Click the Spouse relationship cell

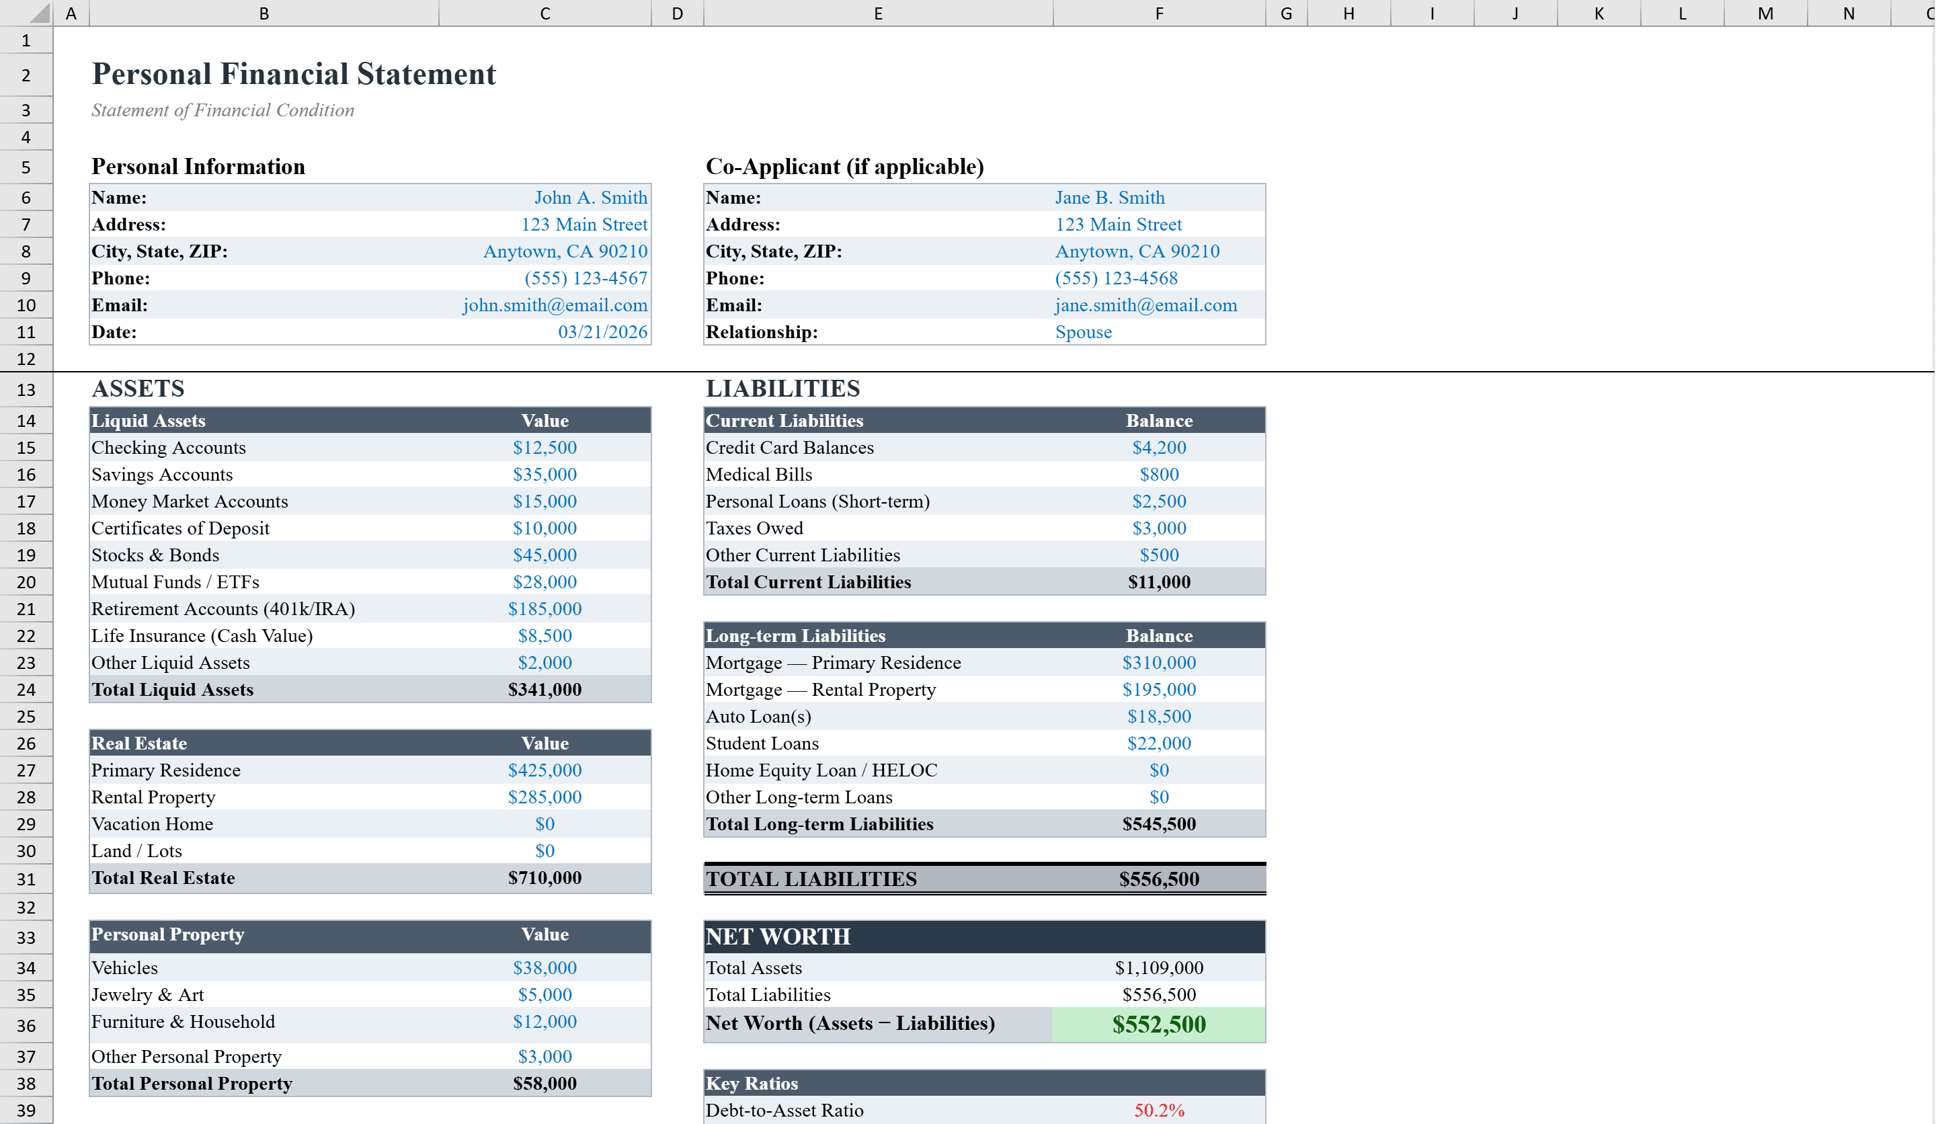(1082, 331)
